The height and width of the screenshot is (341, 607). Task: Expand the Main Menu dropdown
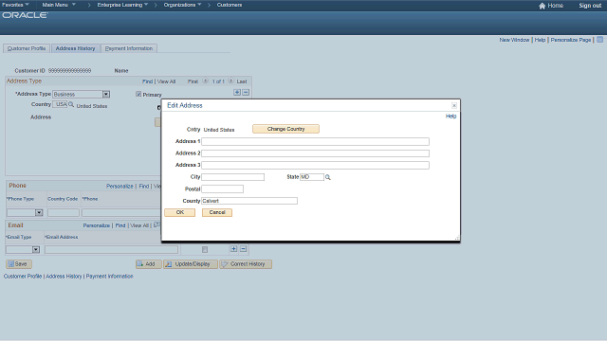[59, 5]
